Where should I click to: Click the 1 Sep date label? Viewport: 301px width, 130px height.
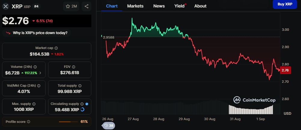[x=260, y=119]
